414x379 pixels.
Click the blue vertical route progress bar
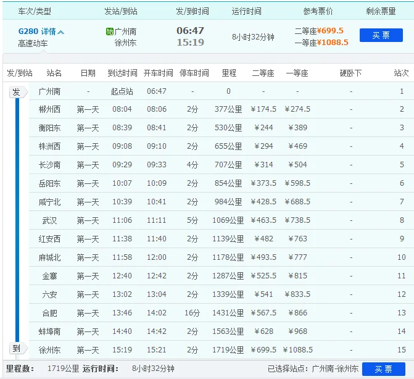click(17, 220)
